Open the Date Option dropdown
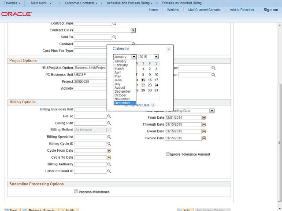 (x=211, y=111)
